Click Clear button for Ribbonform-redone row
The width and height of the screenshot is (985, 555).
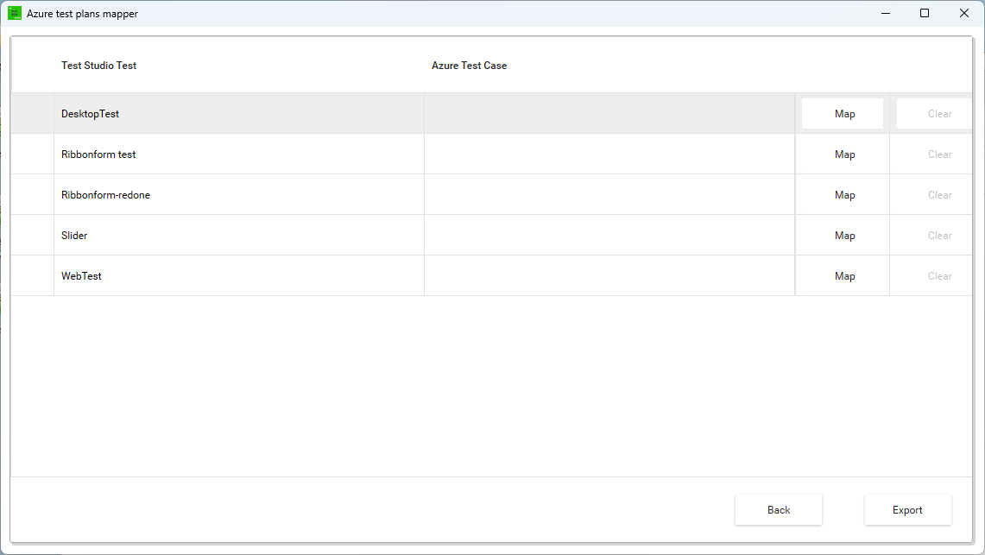click(935, 194)
